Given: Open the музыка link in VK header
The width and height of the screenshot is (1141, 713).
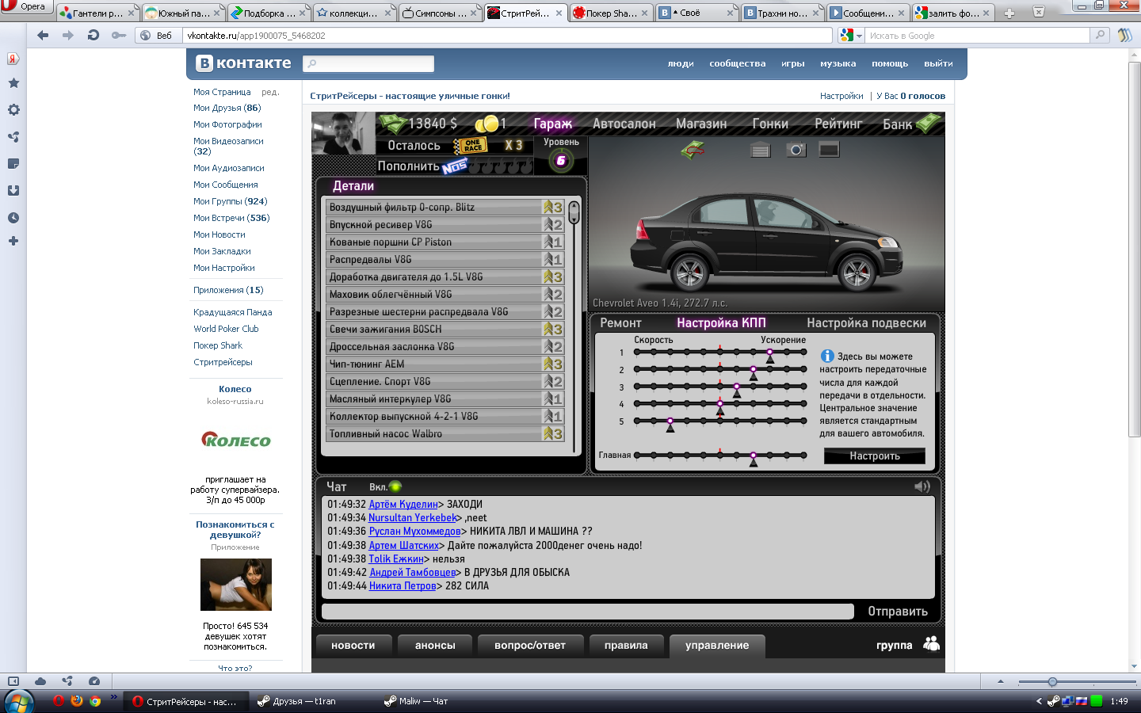Looking at the screenshot, I should (x=838, y=63).
